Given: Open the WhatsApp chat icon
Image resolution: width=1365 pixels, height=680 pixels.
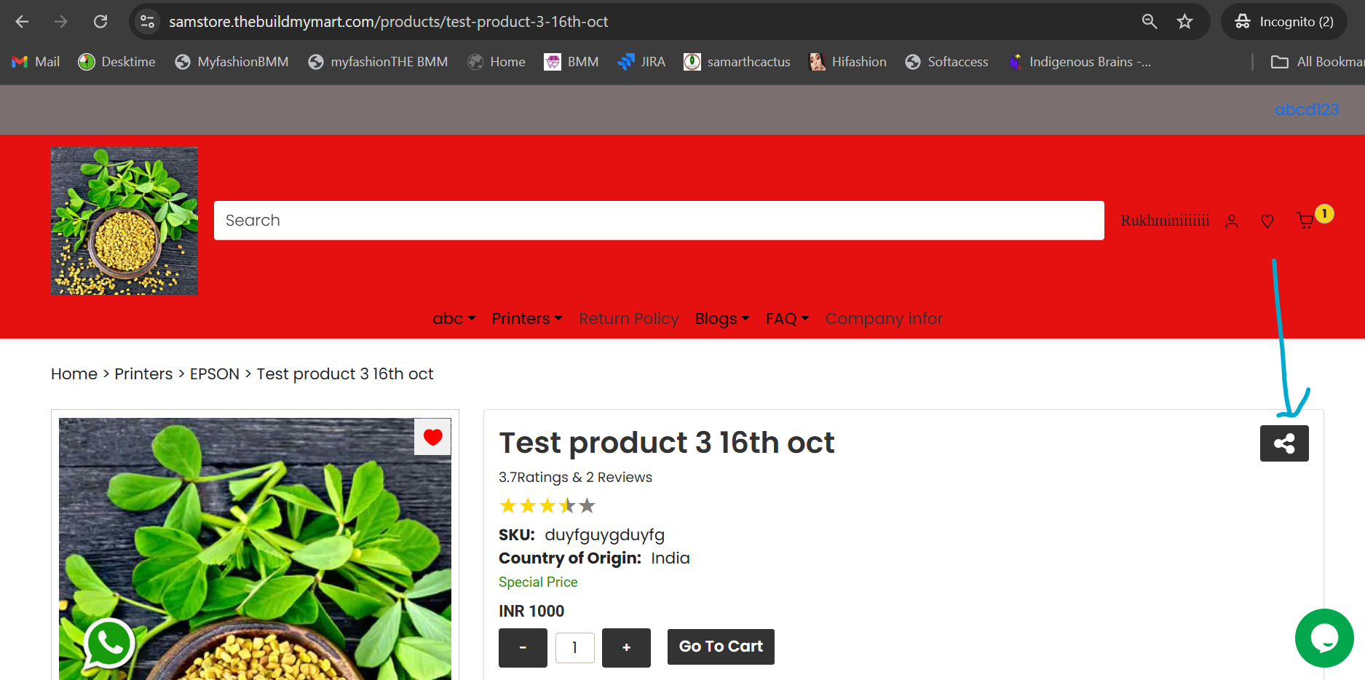Looking at the screenshot, I should 109,644.
